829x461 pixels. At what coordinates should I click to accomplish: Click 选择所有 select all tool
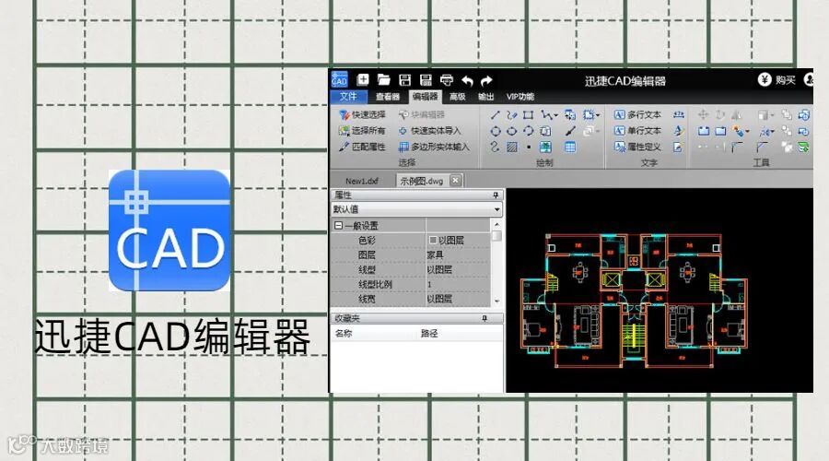[x=363, y=131]
